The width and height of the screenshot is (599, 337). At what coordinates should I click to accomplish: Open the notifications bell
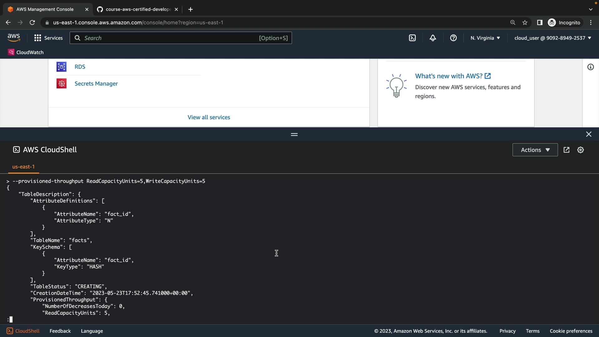point(433,38)
